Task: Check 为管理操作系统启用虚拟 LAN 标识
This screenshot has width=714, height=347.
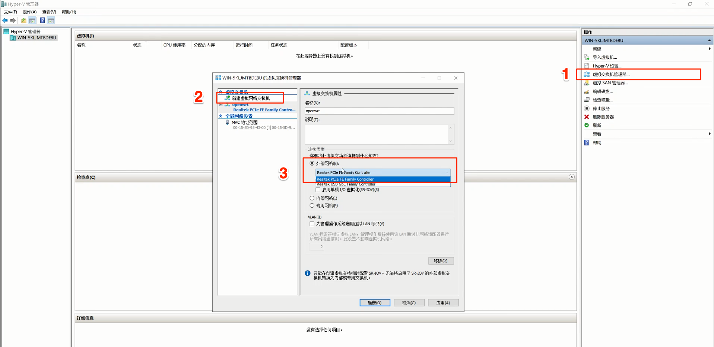Action: tap(312, 224)
